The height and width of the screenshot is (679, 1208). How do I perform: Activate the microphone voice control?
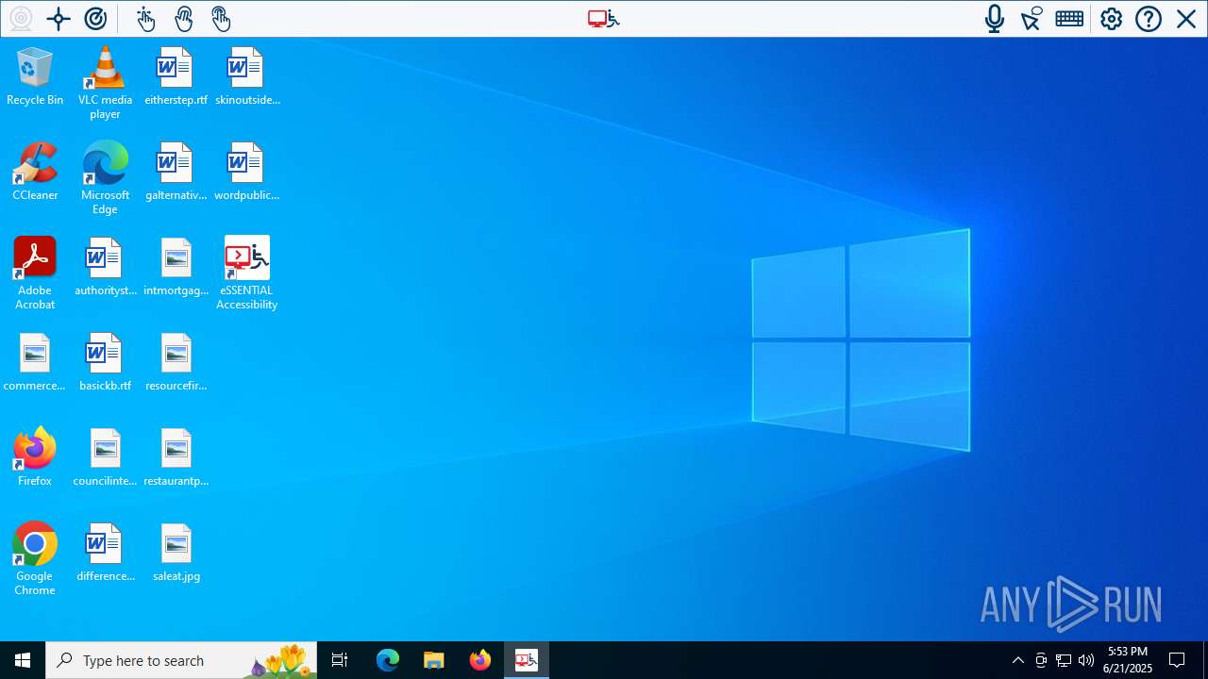pyautogui.click(x=994, y=19)
